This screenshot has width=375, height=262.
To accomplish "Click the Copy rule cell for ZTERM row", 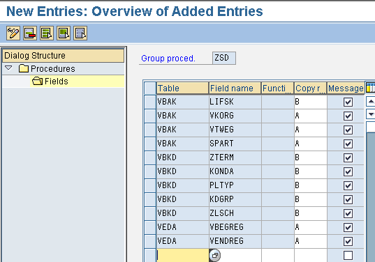I will click(x=311, y=157).
